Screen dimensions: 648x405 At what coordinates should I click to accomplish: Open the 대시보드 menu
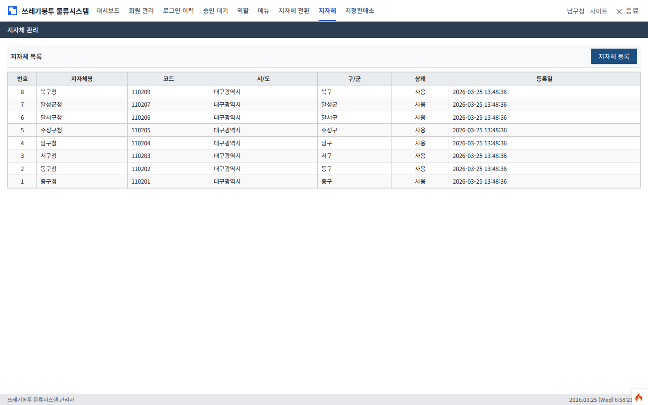click(108, 11)
